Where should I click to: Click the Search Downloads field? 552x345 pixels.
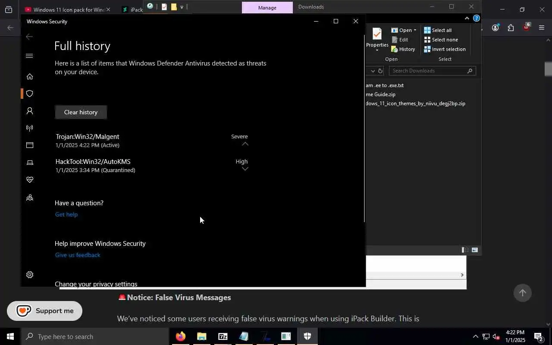click(432, 71)
